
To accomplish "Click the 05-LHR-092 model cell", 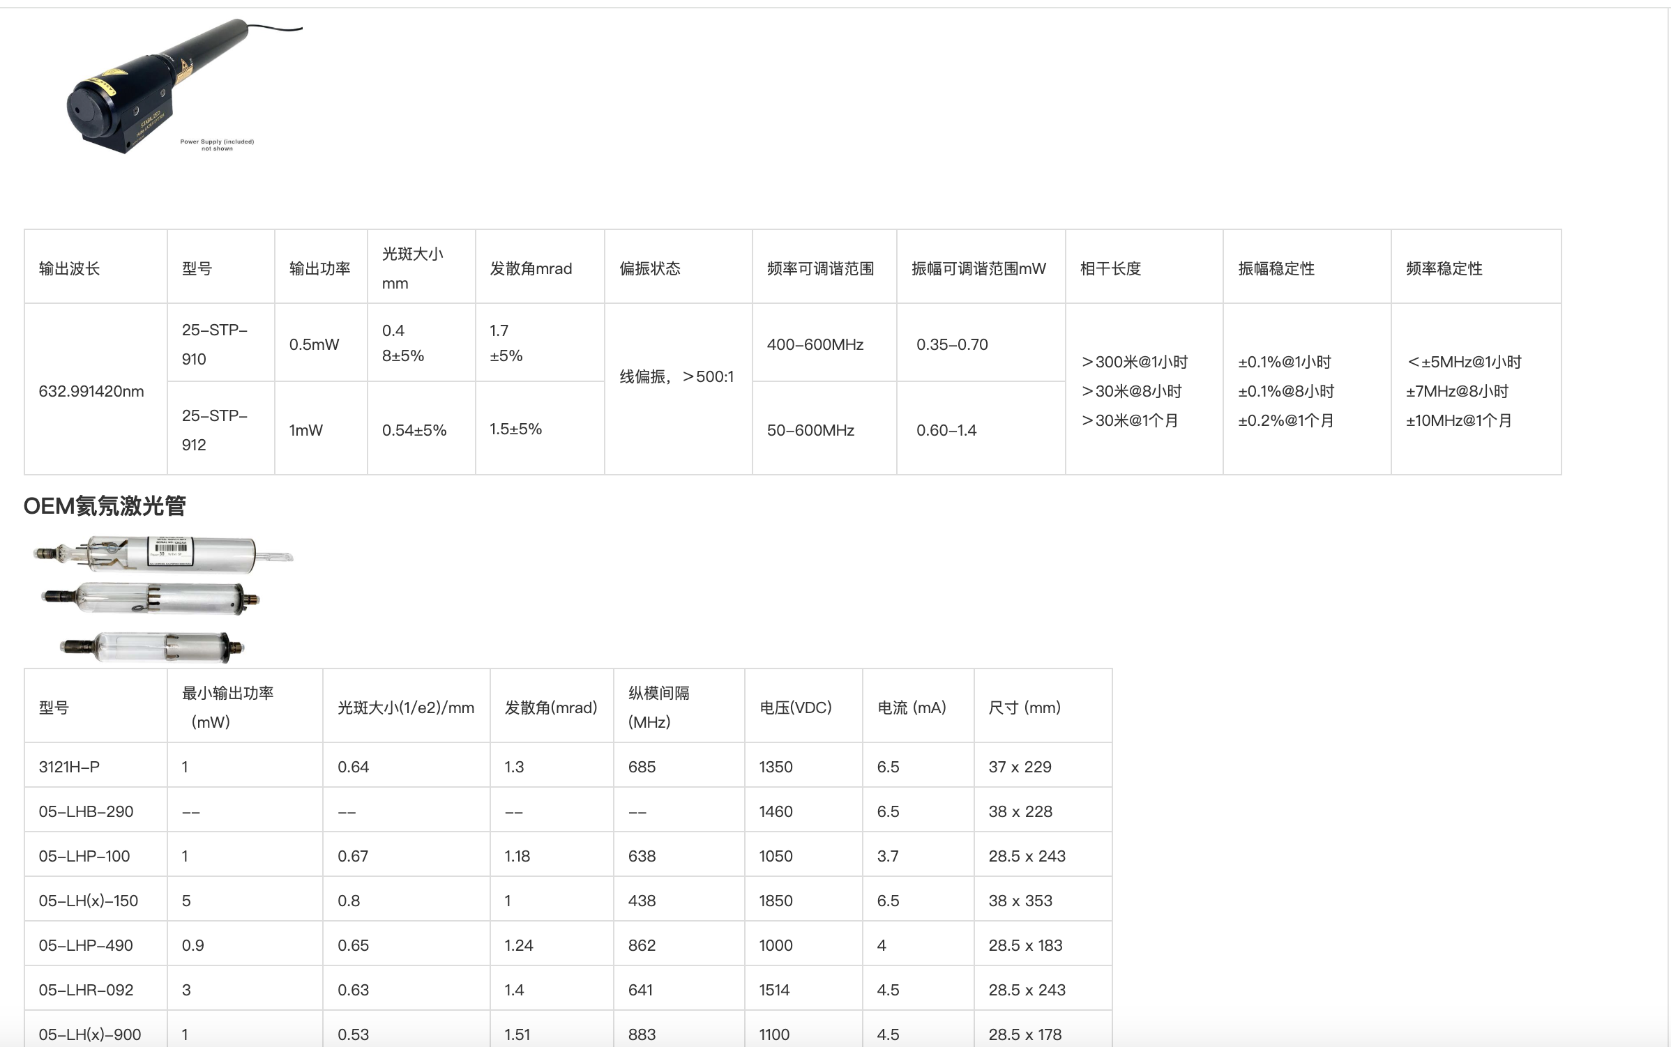I will (x=86, y=990).
